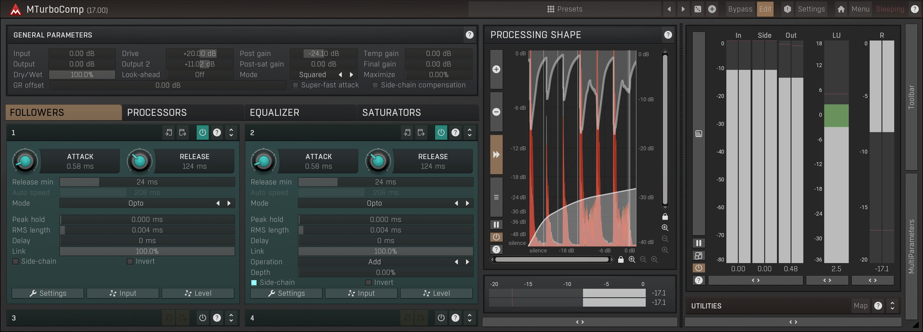Pause the Processing Shape graph
923x332 pixels.
tap(496, 224)
